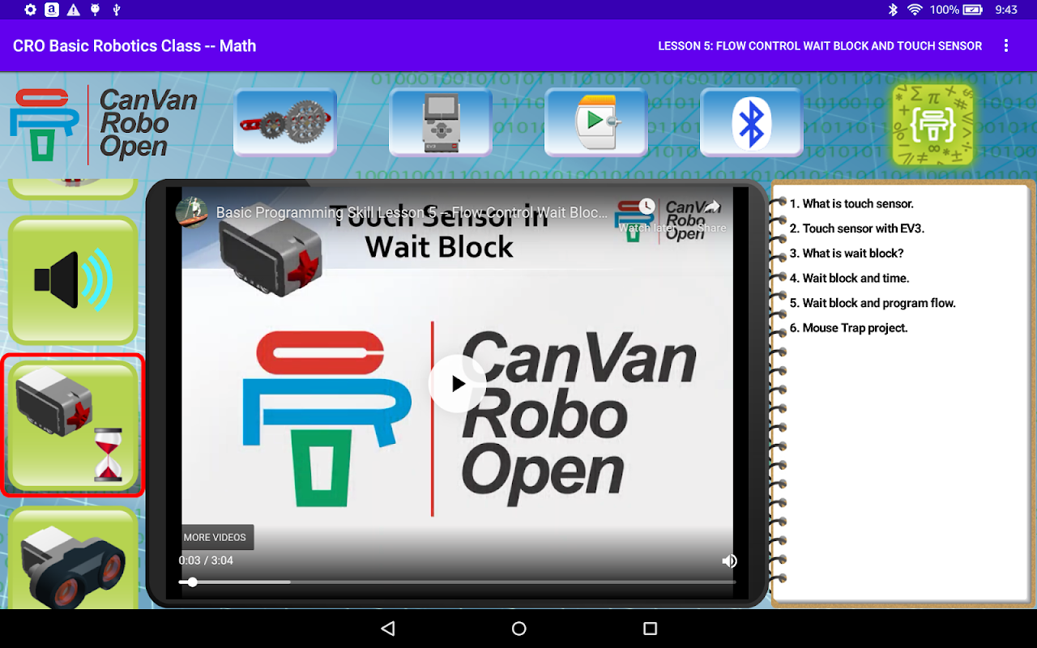
Task: Tap the partially visible lesson above speaker
Action: (x=73, y=189)
